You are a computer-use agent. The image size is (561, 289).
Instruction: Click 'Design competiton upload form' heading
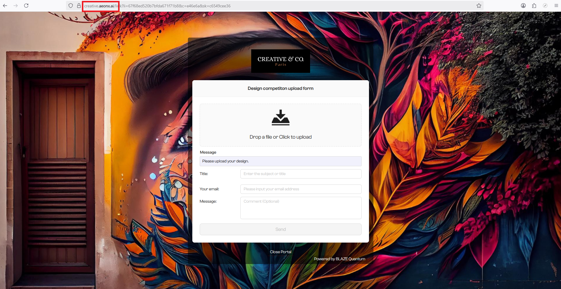coord(281,88)
